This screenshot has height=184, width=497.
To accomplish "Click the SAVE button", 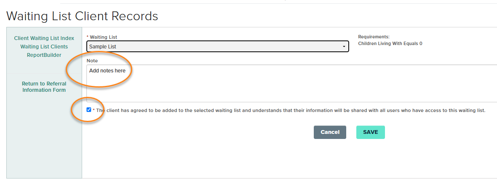I will click(x=370, y=132).
